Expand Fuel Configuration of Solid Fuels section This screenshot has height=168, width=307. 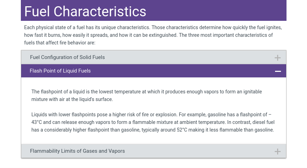(x=153, y=57)
